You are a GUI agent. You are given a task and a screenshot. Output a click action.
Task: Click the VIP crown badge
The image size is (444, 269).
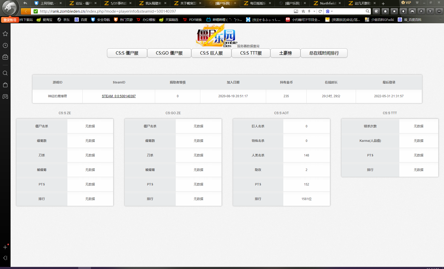coord(406,3)
